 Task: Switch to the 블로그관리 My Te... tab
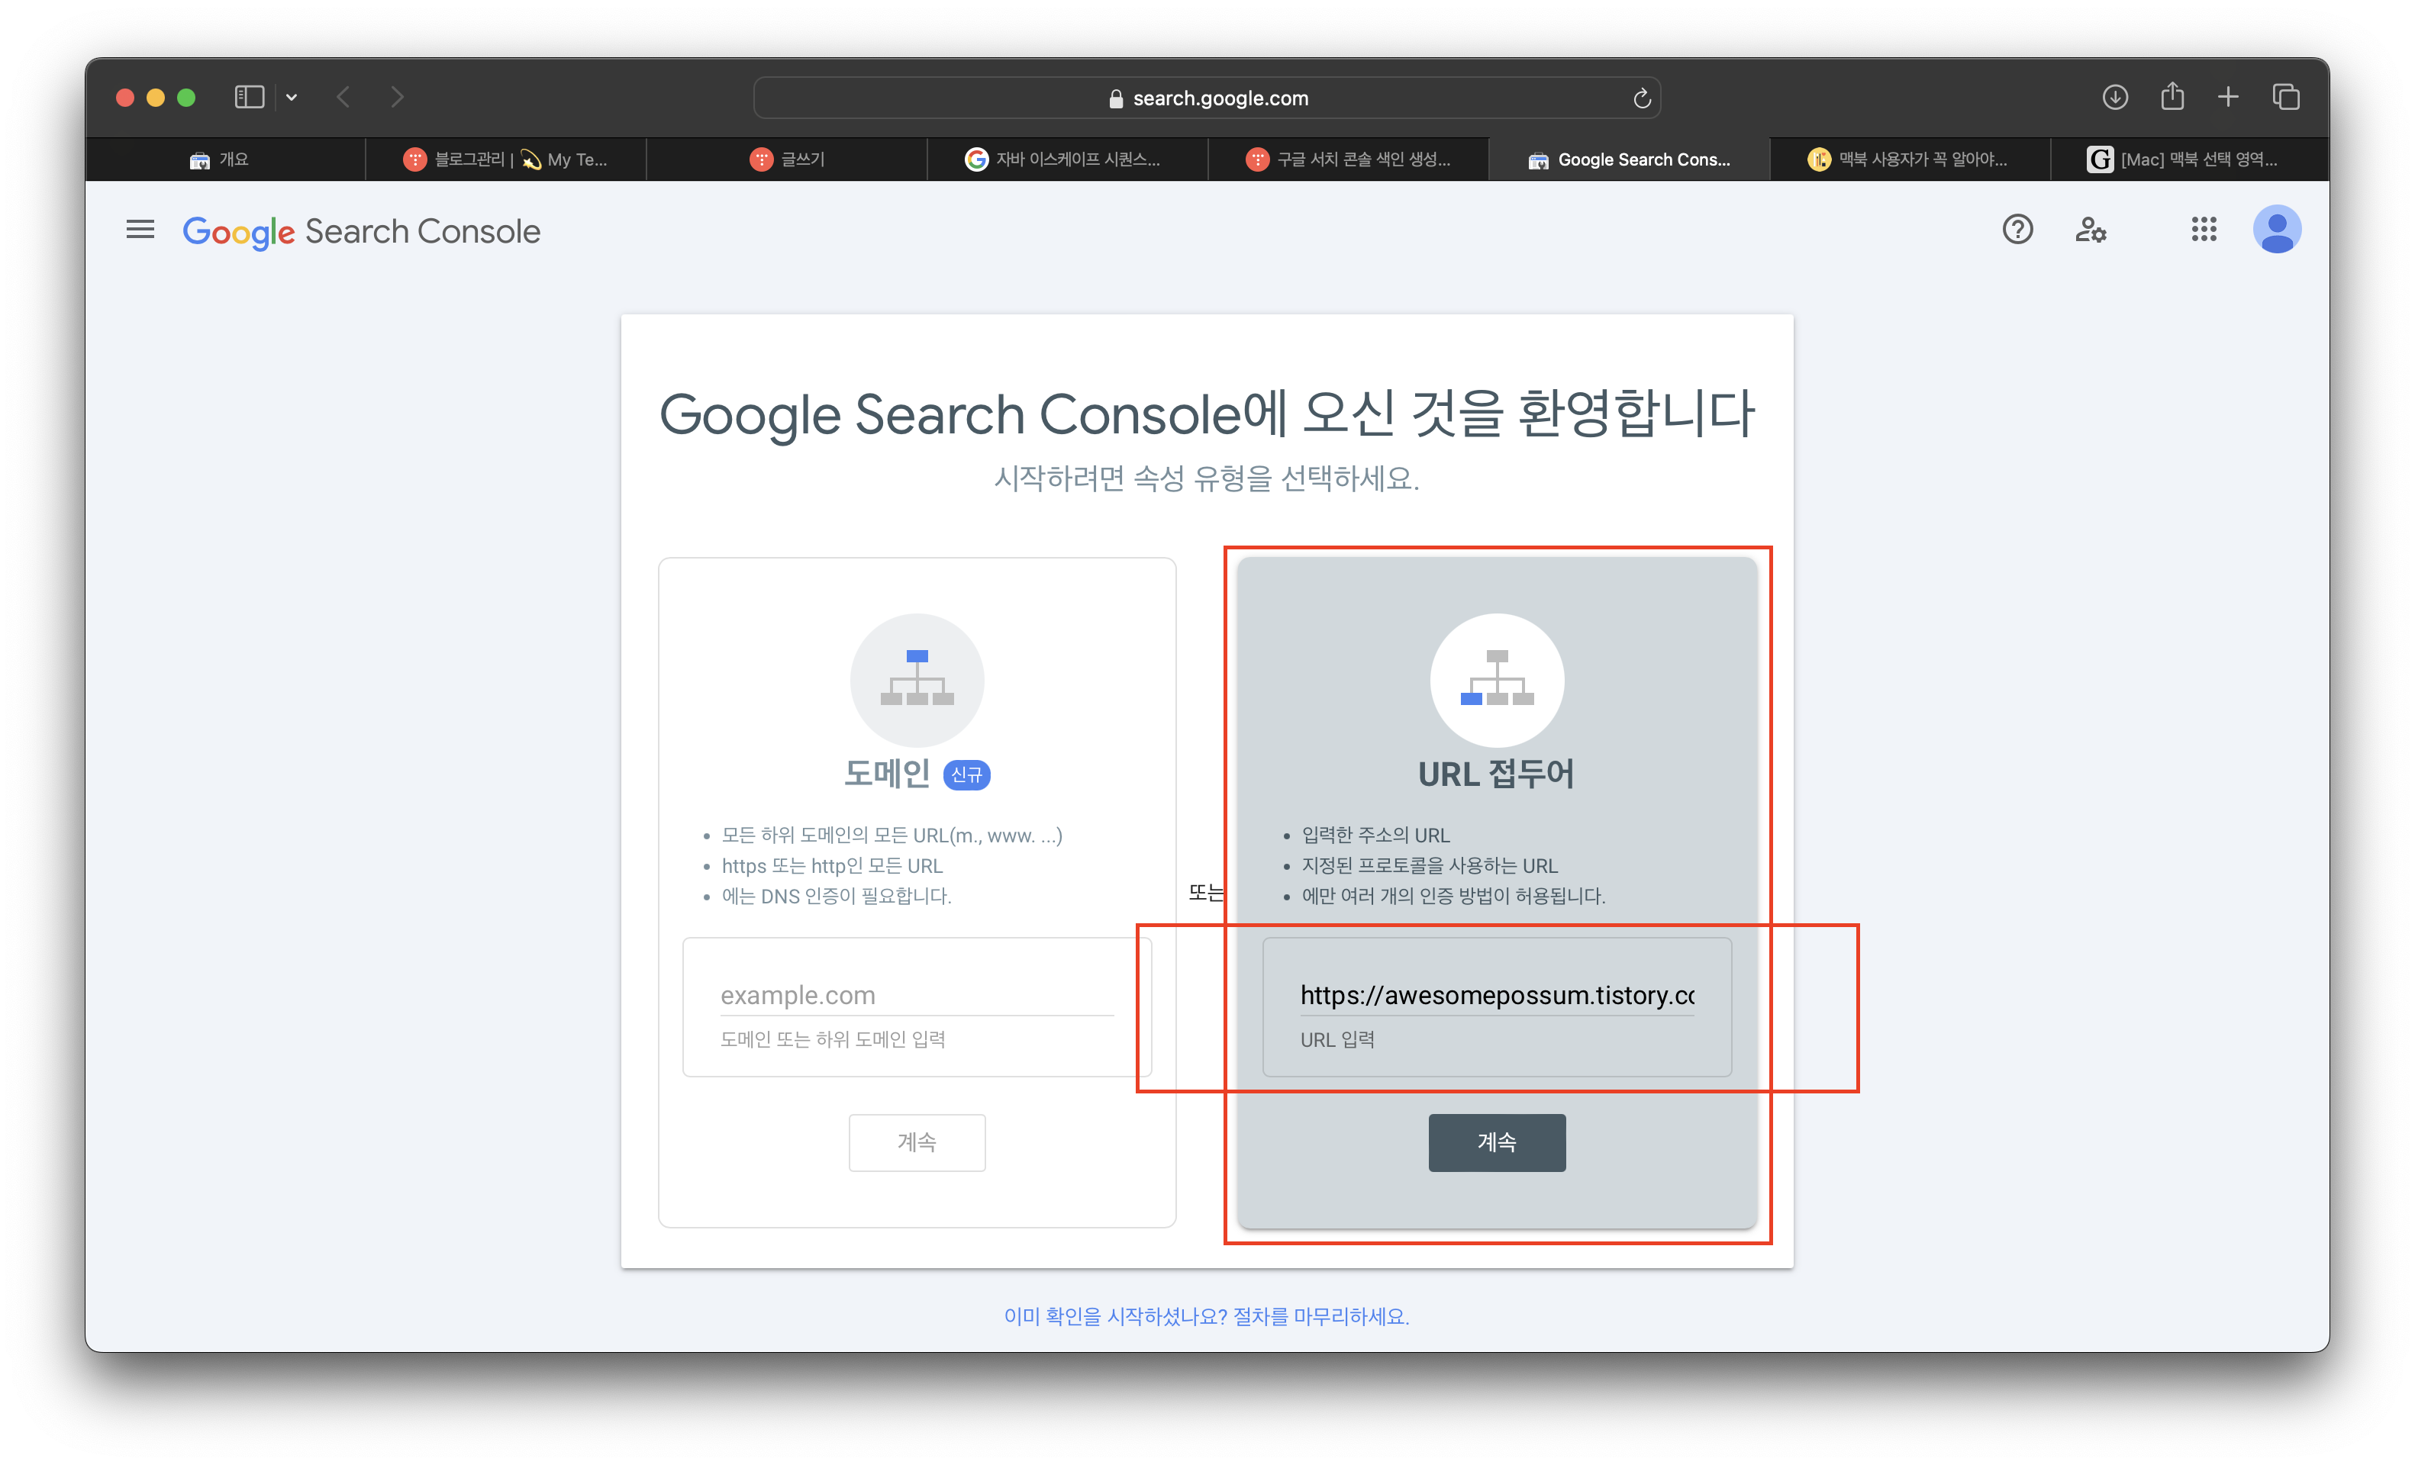pos(506,159)
